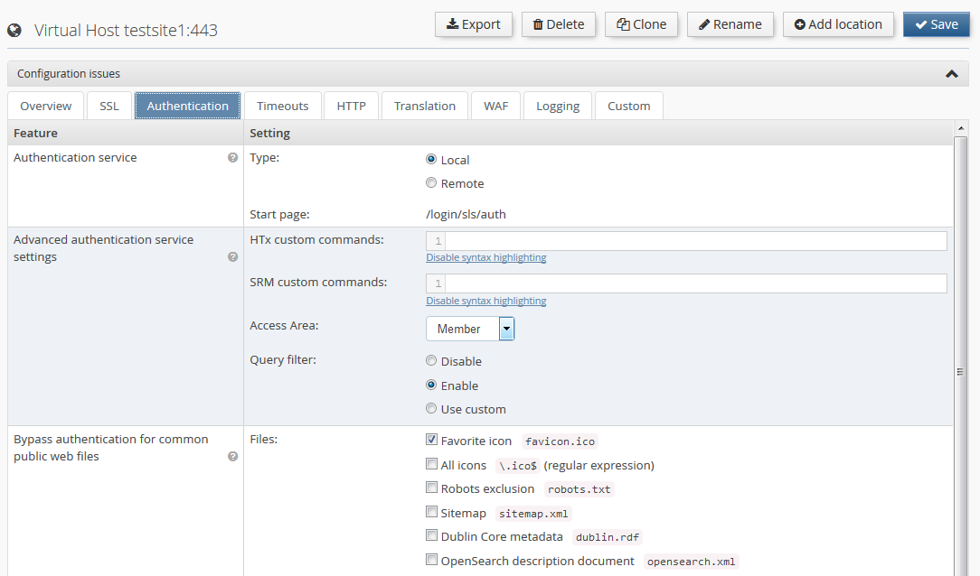The height and width of the screenshot is (576, 980).
Task: Collapse the Configuration issues panel
Action: (x=951, y=74)
